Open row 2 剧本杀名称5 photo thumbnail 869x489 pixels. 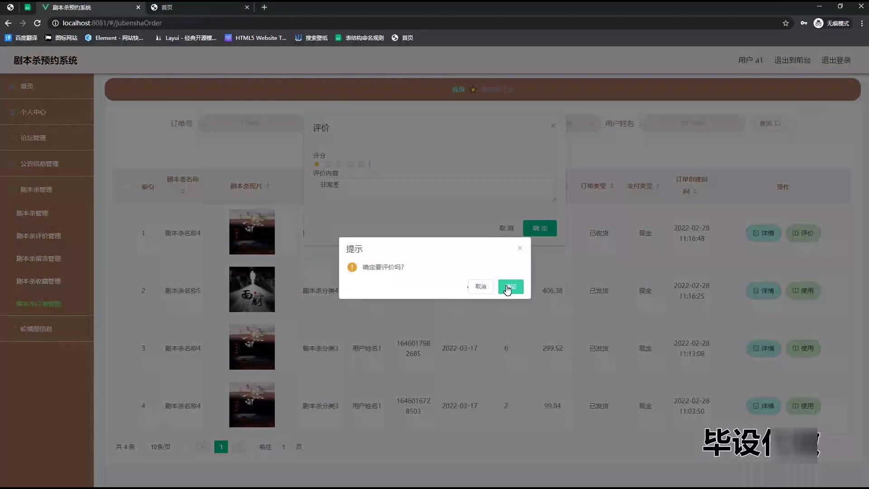tap(252, 289)
